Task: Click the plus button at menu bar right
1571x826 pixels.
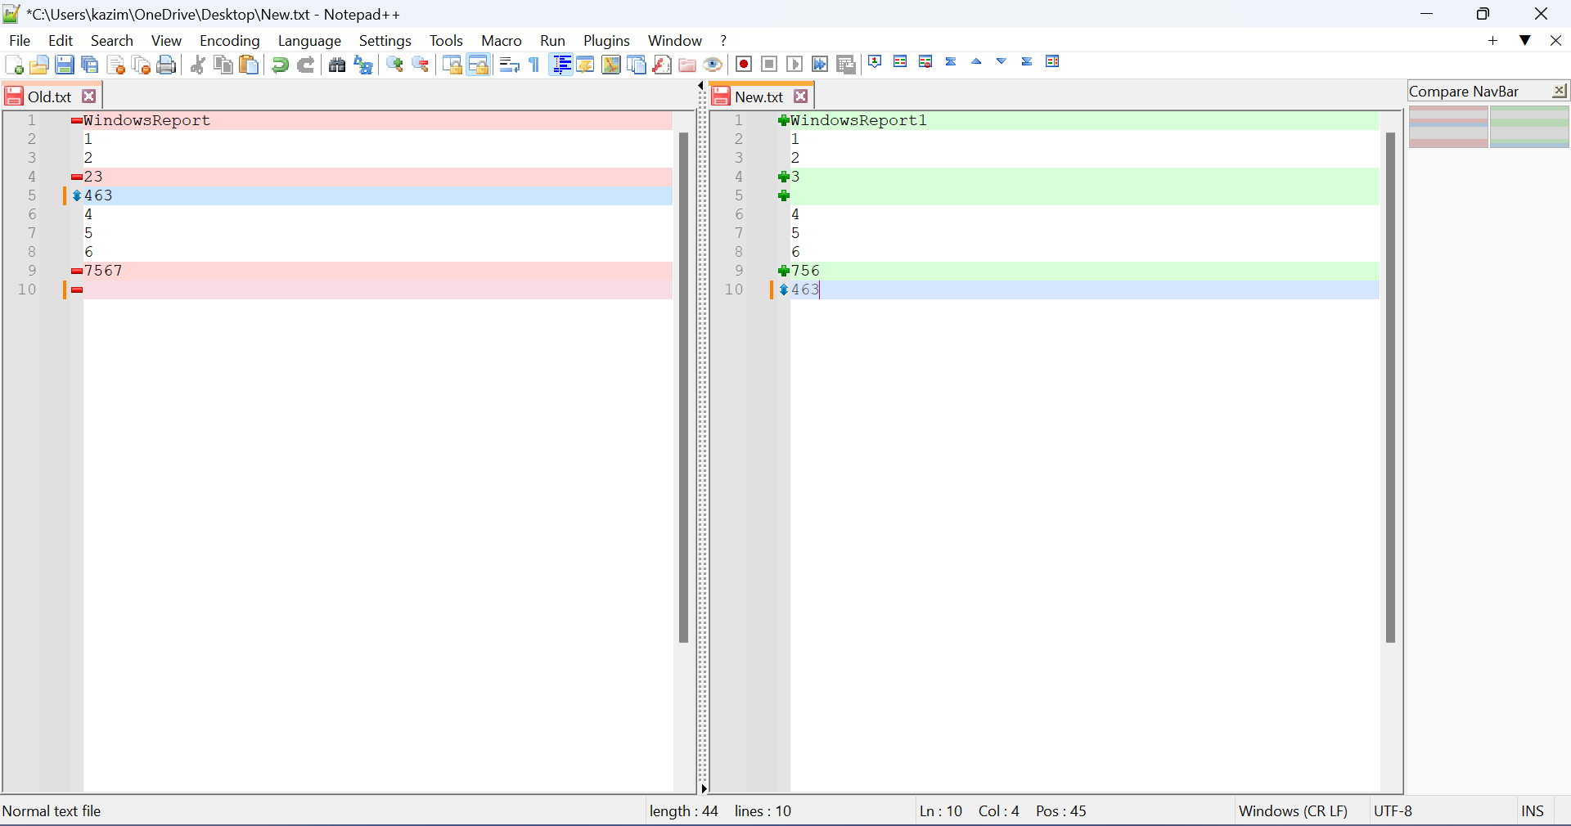Action: (x=1492, y=40)
